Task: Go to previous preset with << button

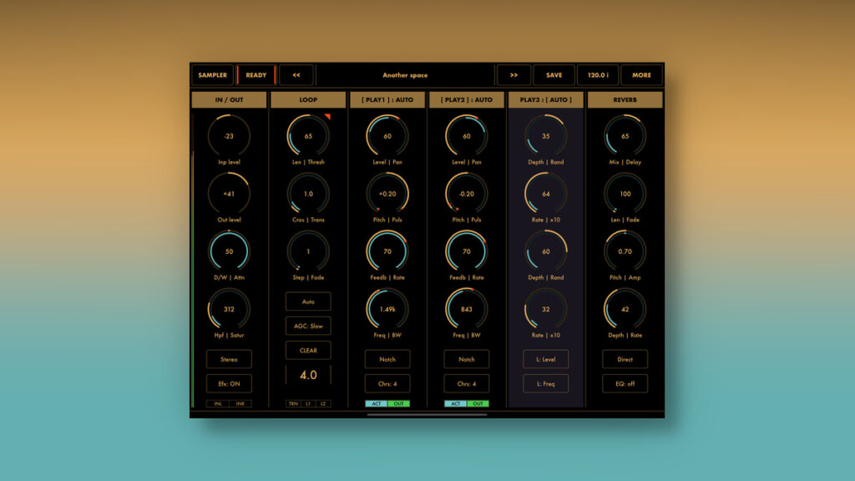Action: (296, 74)
